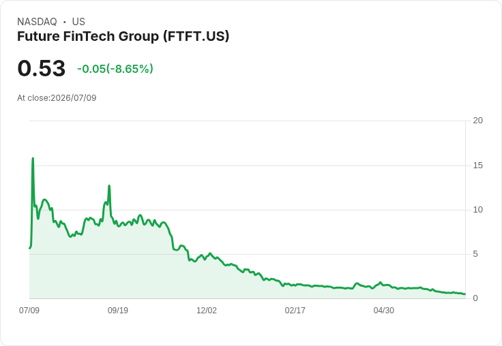Select the 09/19 date on the time axis

click(x=118, y=311)
